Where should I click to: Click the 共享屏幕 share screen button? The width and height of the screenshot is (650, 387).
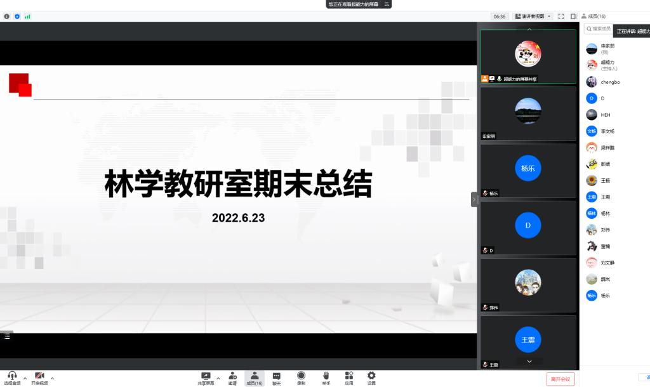[206, 378]
